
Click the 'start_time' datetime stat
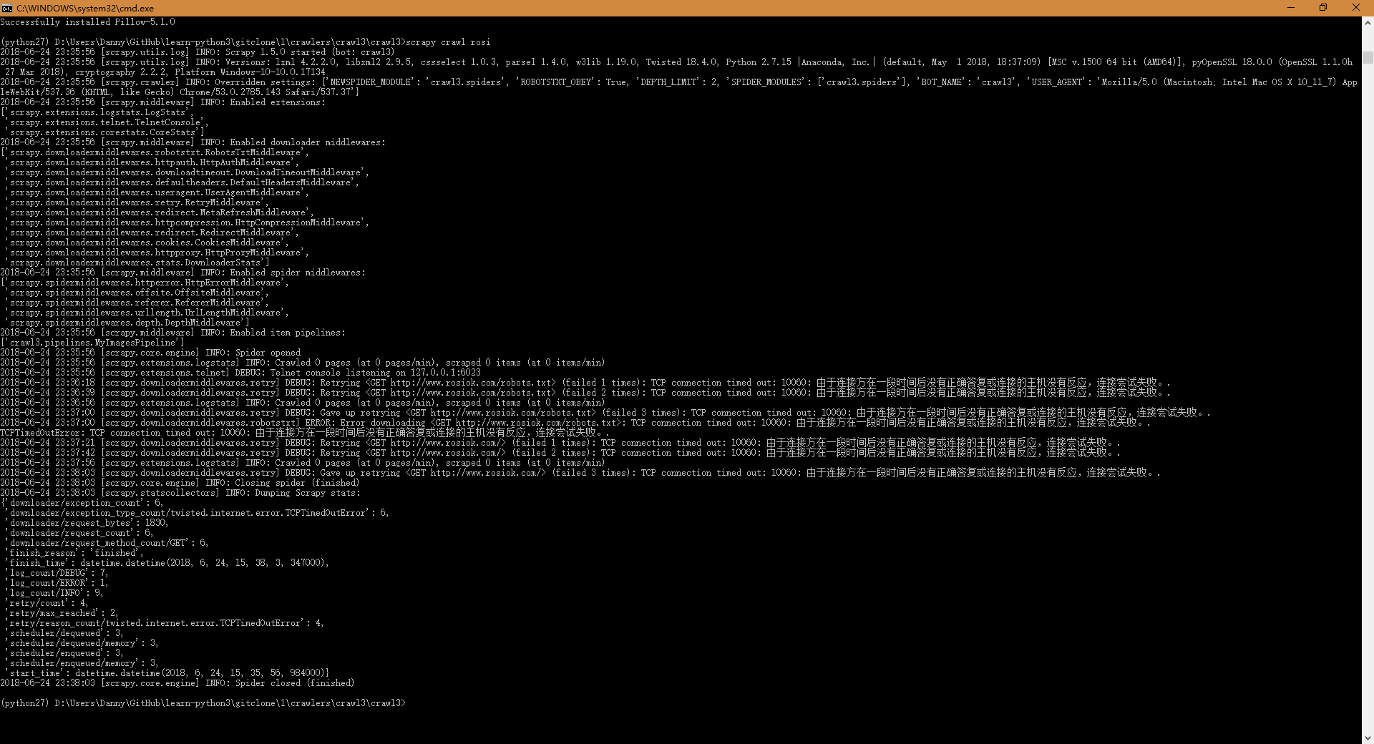pos(168,673)
